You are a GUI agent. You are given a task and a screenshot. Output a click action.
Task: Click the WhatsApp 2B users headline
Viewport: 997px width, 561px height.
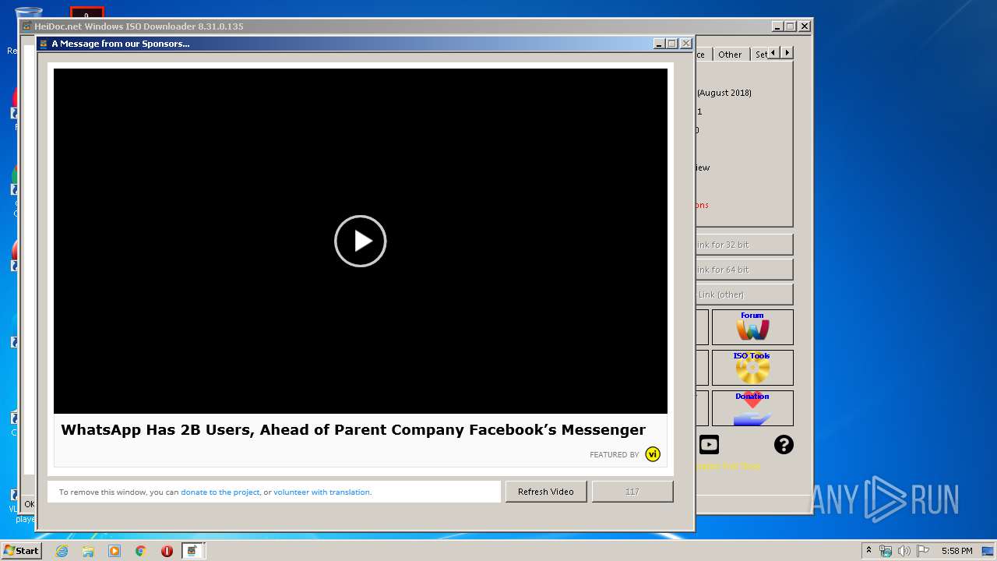tap(353, 429)
